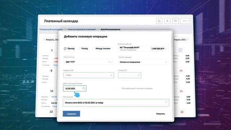231x130 pixels.
Task: Click the Сумма, RUB input field
Action: click(89, 75)
